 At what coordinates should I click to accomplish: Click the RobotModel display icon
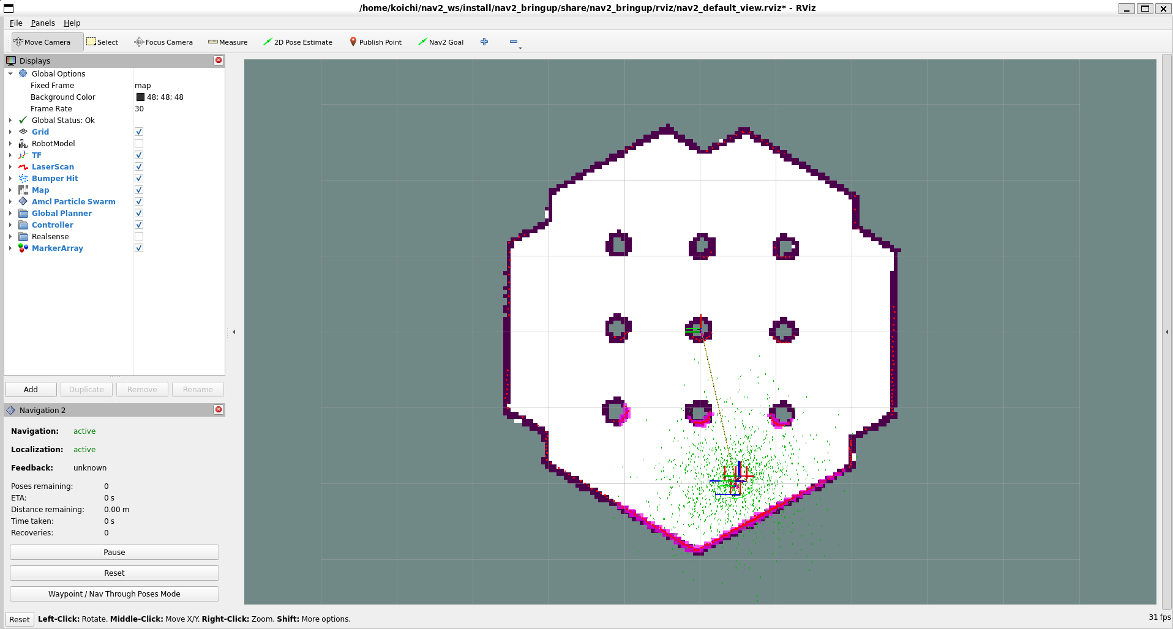tap(23, 143)
